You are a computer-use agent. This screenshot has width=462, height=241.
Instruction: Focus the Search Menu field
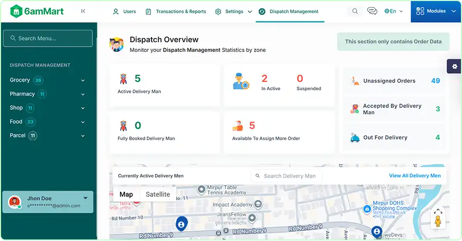pyautogui.click(x=48, y=38)
